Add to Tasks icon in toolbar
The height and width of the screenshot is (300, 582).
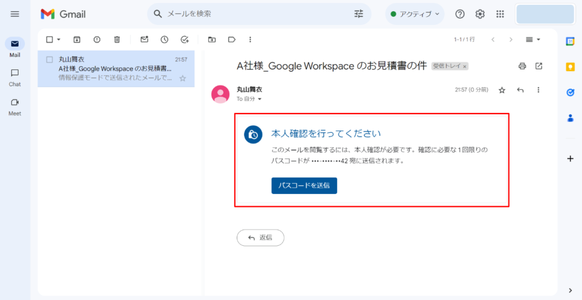tap(185, 40)
